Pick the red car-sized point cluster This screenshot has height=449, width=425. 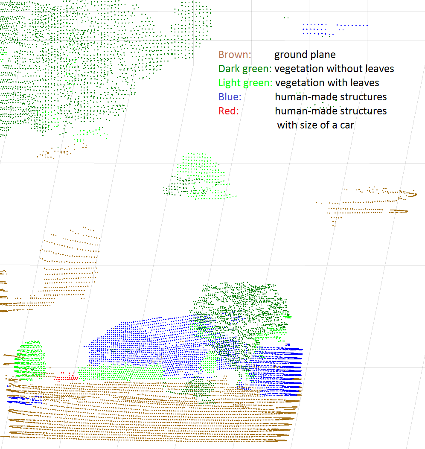66,377
